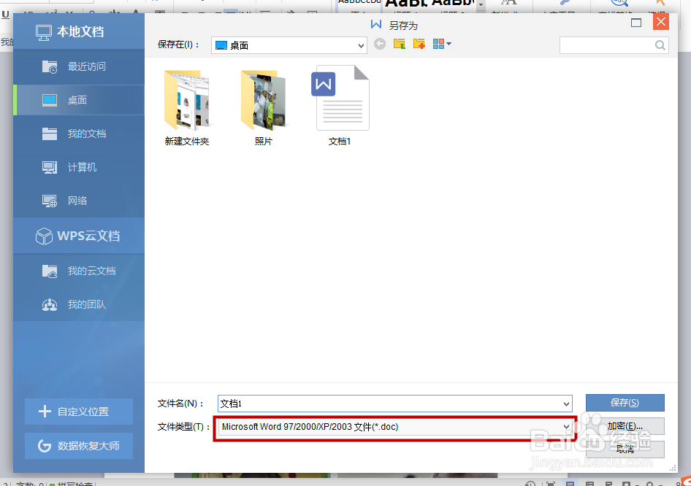691x486 pixels.
Task: Click the back navigation arrow icon
Action: coord(380,44)
